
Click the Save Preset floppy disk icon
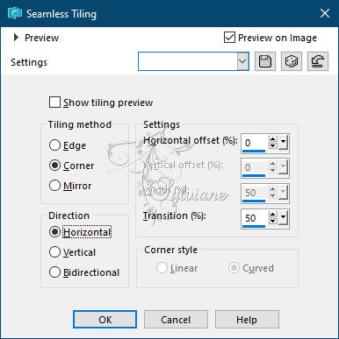click(265, 61)
